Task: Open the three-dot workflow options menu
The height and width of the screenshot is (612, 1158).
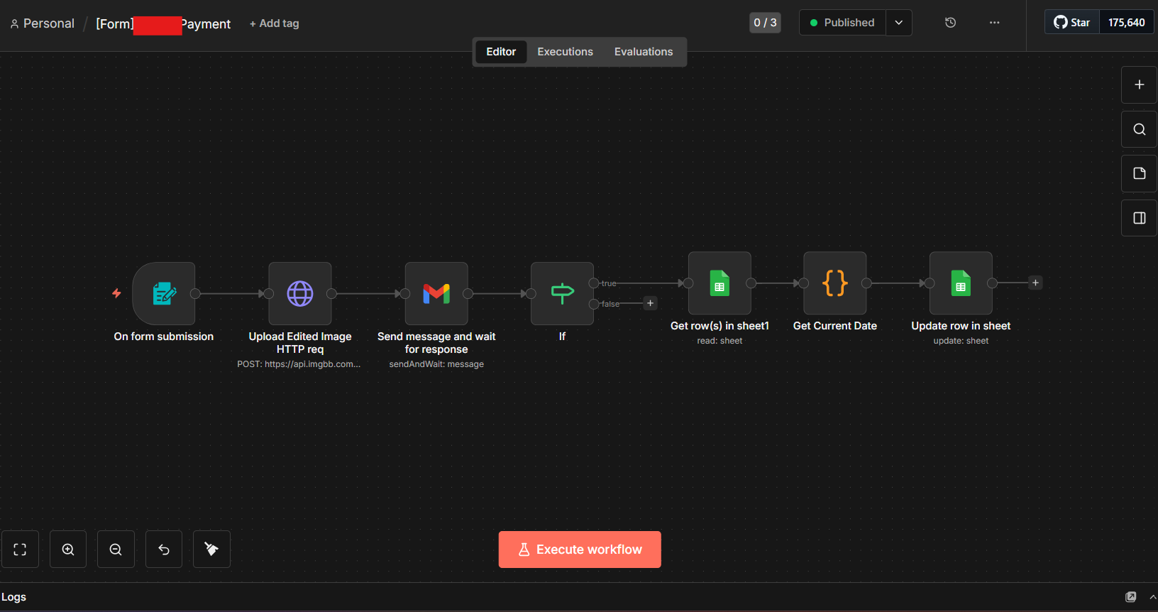Action: click(995, 23)
